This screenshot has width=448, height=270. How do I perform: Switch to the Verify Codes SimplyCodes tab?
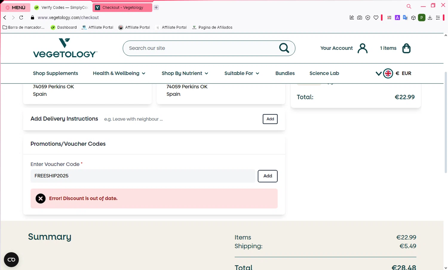[x=61, y=7]
